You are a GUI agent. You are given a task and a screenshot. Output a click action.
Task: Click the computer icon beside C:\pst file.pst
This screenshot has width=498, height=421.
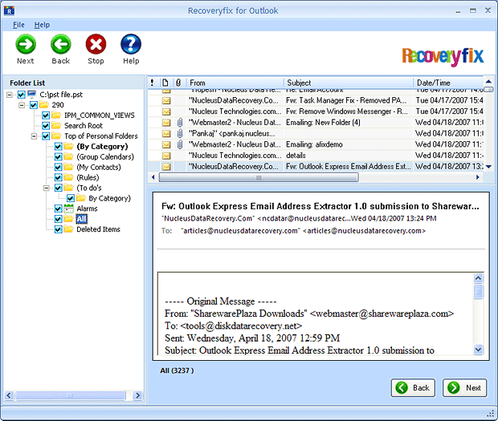[32, 94]
